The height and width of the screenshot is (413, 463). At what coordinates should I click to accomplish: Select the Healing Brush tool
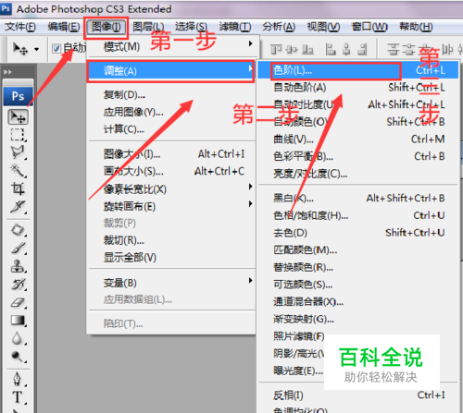click(x=18, y=230)
